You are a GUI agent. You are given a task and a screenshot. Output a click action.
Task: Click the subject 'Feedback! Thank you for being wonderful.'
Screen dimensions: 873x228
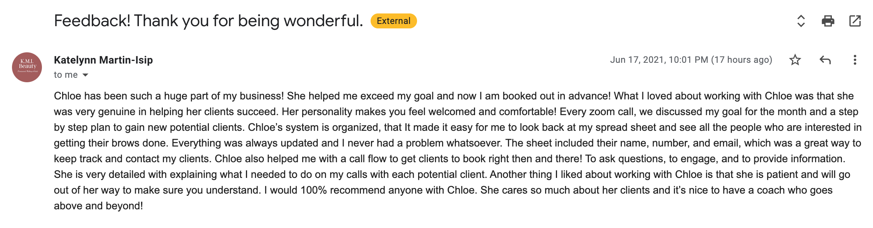click(x=209, y=21)
